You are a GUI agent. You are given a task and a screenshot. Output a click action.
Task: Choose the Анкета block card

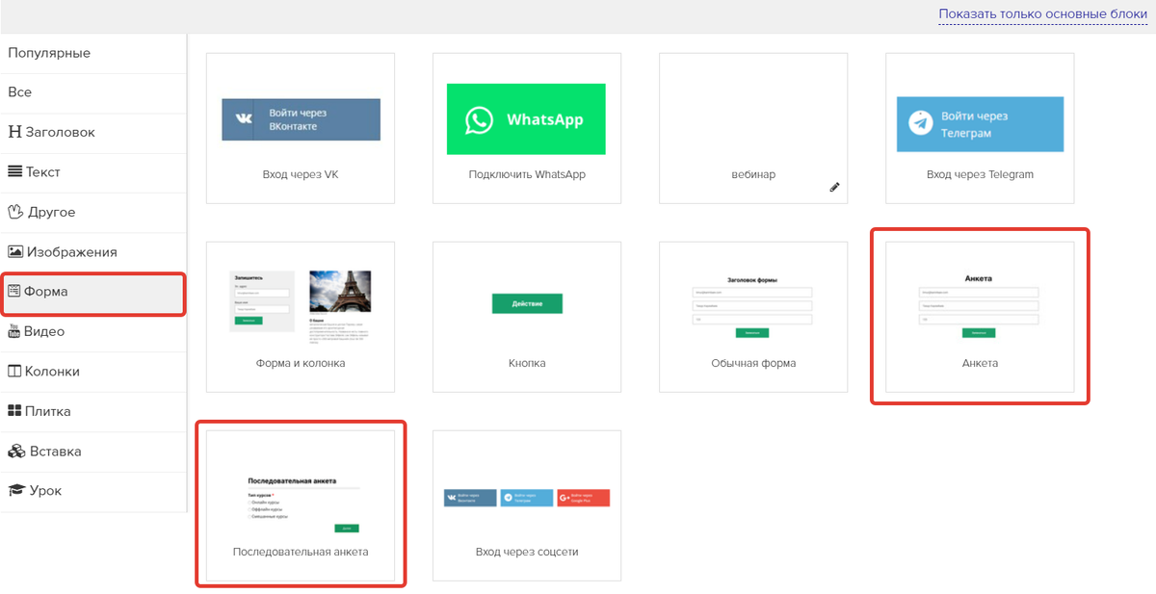click(980, 317)
